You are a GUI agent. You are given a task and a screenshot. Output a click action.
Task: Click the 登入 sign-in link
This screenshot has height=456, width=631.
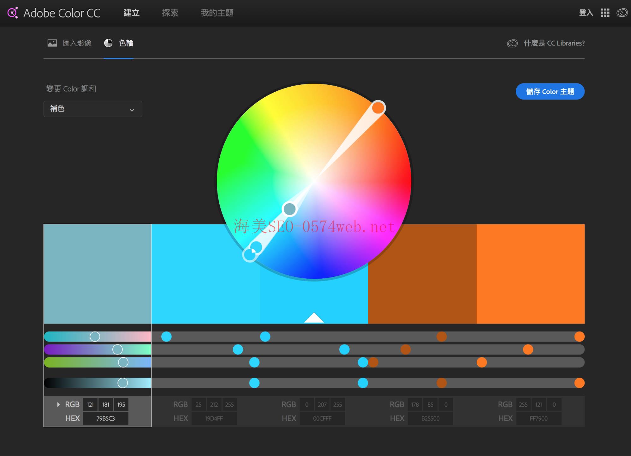(586, 13)
